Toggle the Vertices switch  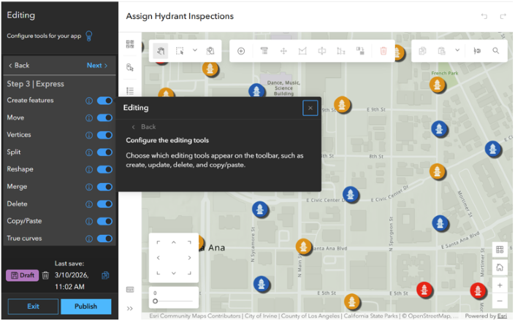(104, 135)
